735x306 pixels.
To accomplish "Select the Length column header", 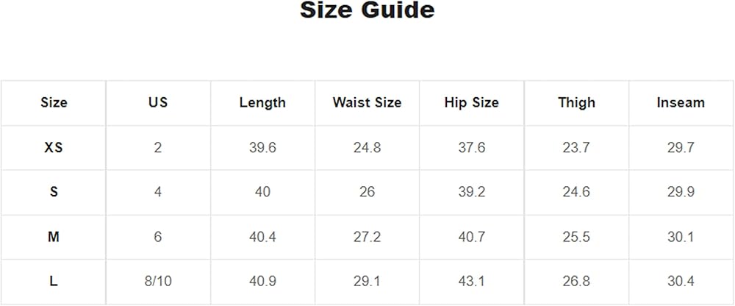I will tap(262, 102).
